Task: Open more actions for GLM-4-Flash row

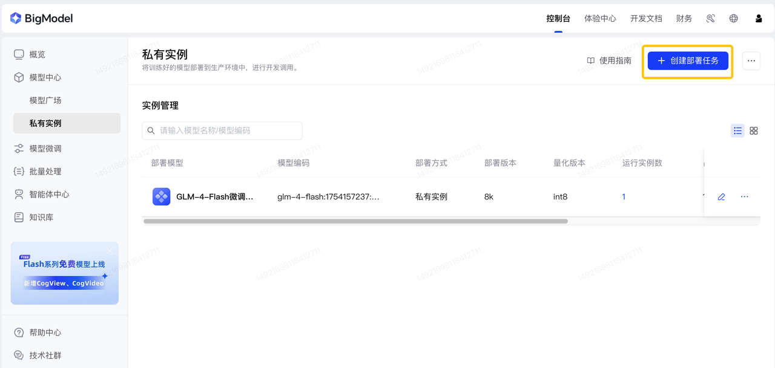Action: pos(745,197)
